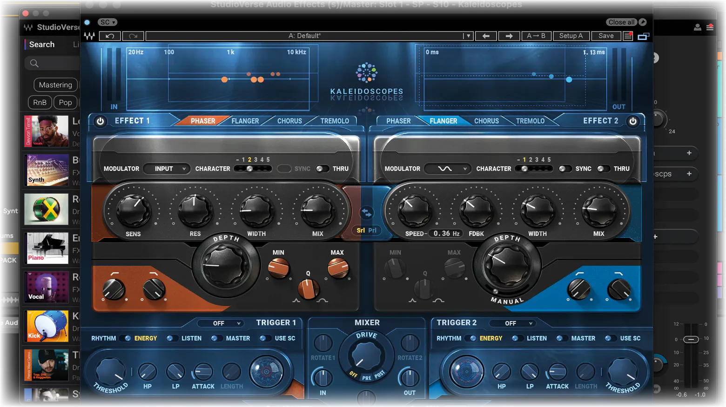Open the Trigger 1 OFF dropdown
726x407 pixels.
click(221, 323)
